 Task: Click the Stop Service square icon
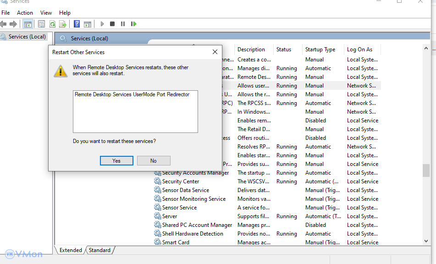pyautogui.click(x=112, y=24)
